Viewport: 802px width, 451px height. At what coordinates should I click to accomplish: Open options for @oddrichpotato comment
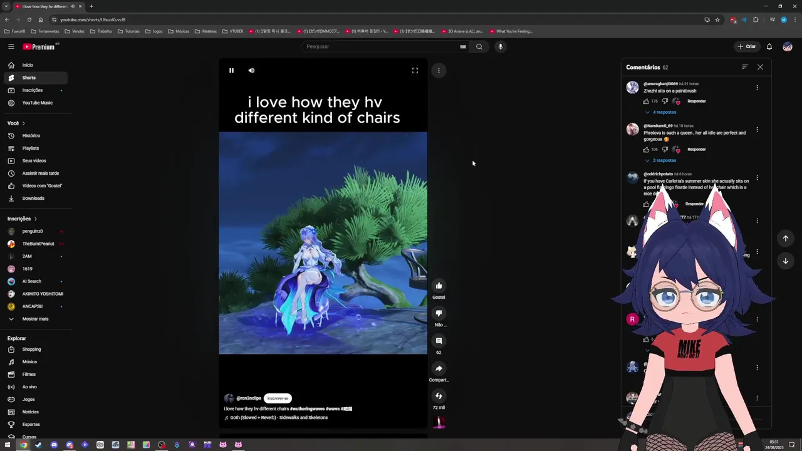(x=757, y=178)
